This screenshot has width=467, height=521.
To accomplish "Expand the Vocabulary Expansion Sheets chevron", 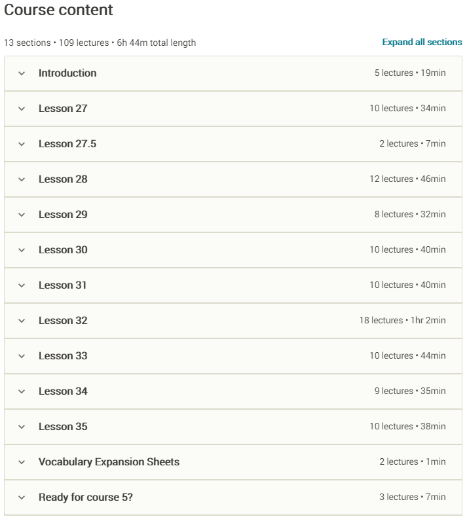I will click(22, 462).
